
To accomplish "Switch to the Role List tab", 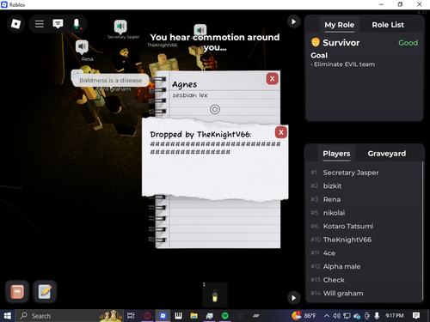I will pos(388,25).
